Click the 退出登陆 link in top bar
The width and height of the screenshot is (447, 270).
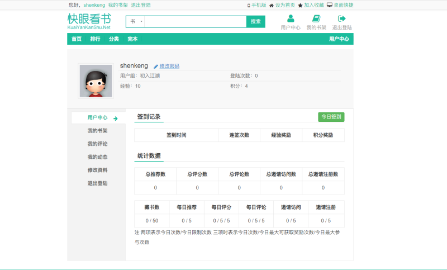141,5
